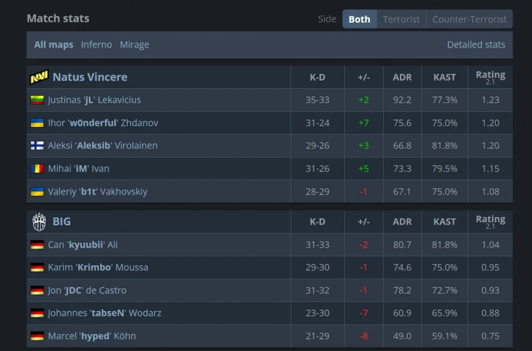Click the Natus Vincere team name
Screen dimensions: 532x351
coord(90,77)
